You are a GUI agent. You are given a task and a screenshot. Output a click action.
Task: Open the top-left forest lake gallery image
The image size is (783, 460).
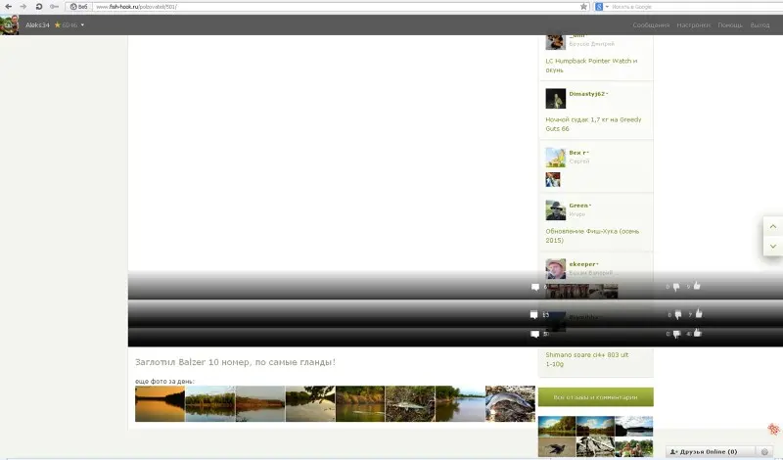click(x=557, y=426)
